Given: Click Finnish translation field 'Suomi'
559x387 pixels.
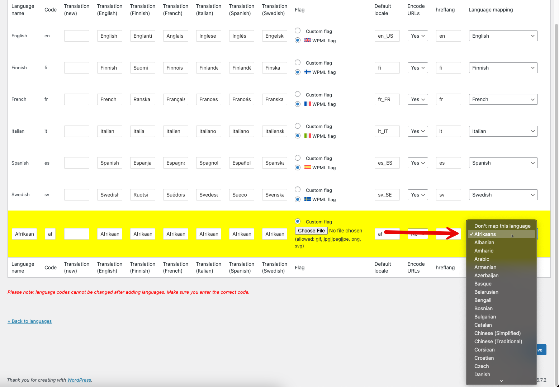Looking at the screenshot, I should click(142, 68).
